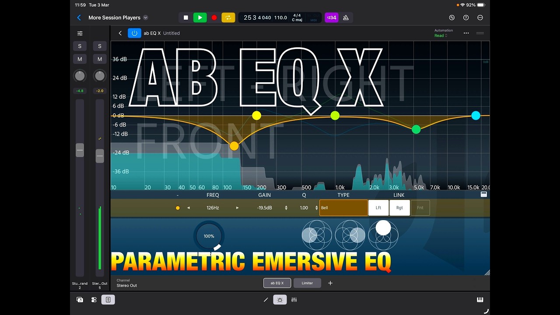
Task: Select the 126Hz frequency value
Action: (x=213, y=208)
